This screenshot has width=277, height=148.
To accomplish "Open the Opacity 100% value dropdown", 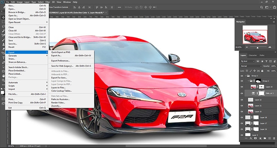I will [x=273, y=66].
